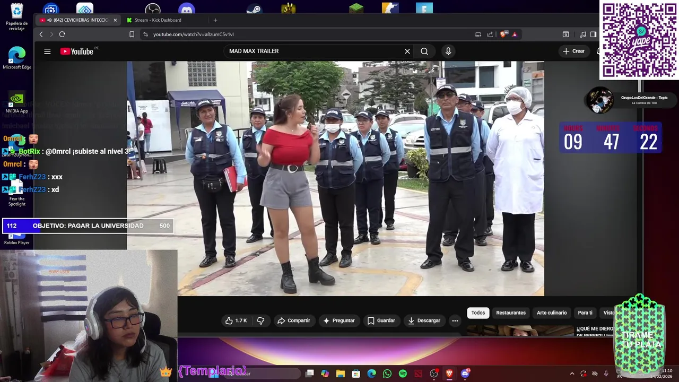Open cast or install icon in address bar
679x382 pixels.
click(478, 34)
